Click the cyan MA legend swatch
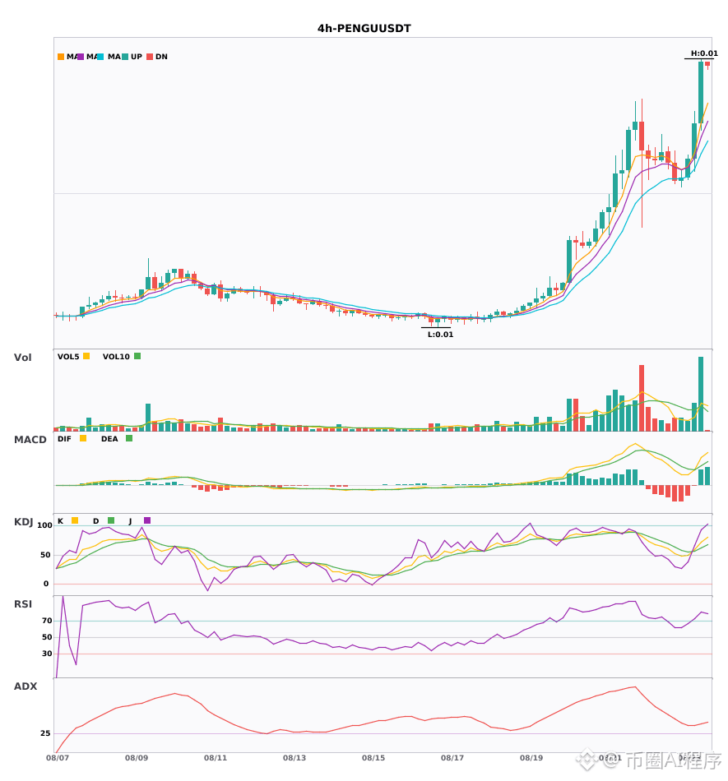 [100, 57]
